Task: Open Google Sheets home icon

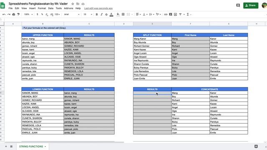Action: pyautogui.click(x=3, y=5)
